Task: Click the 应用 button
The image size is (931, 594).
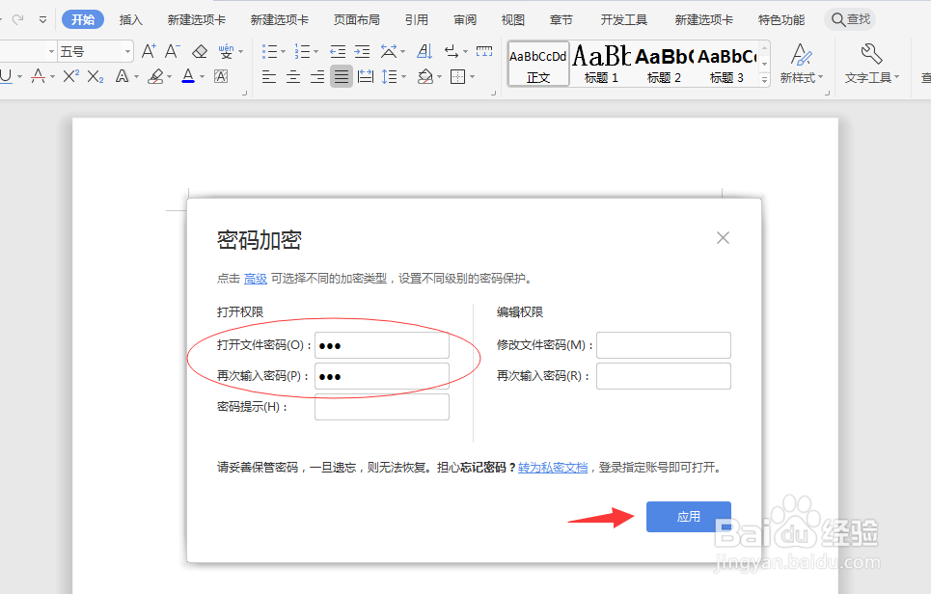Action: tap(689, 516)
